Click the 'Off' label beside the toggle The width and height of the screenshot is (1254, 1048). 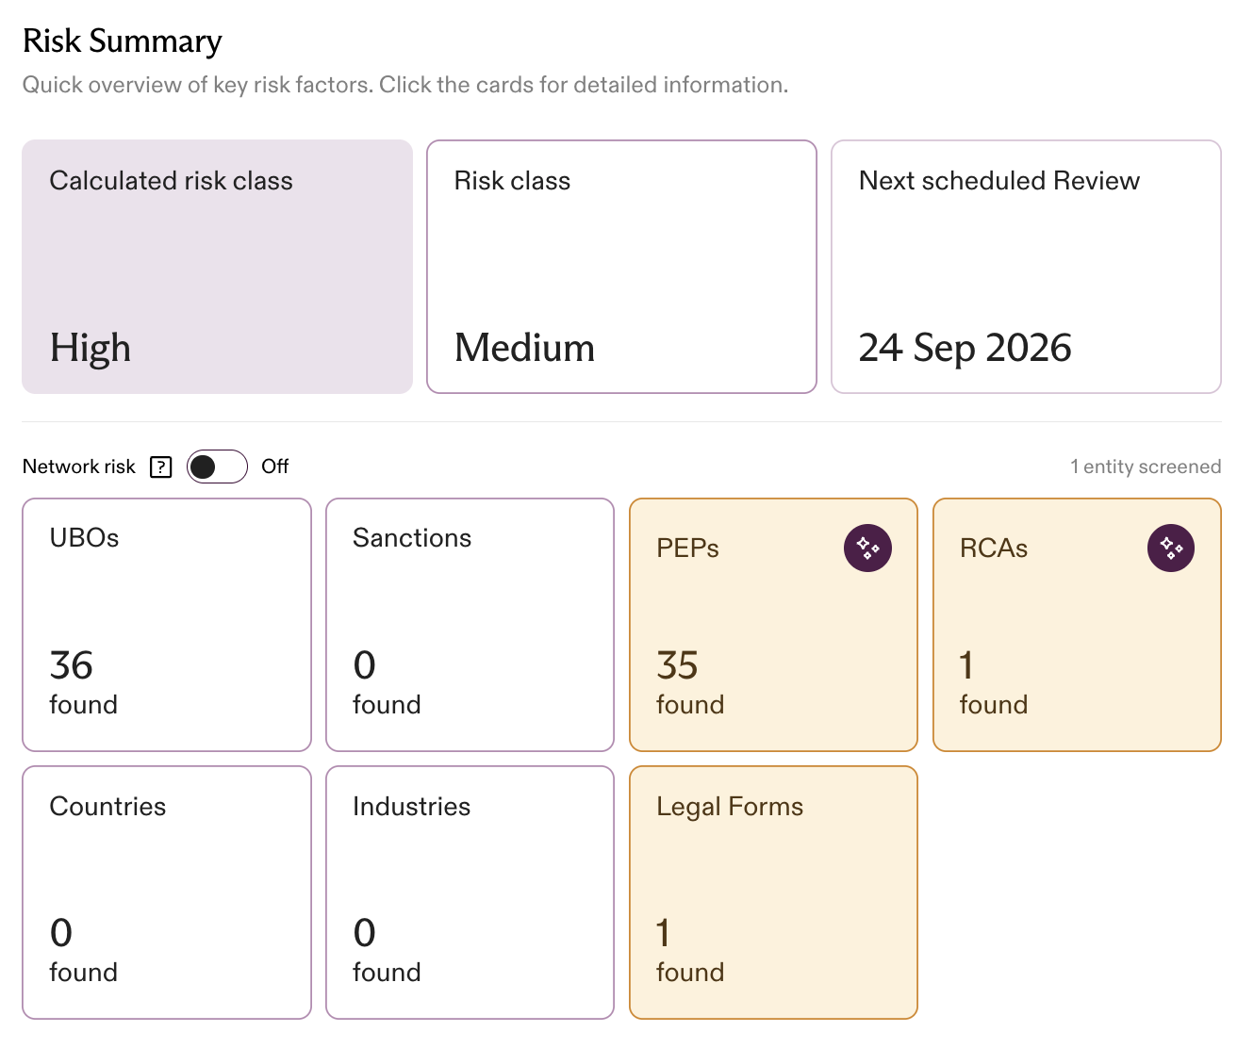tap(275, 467)
